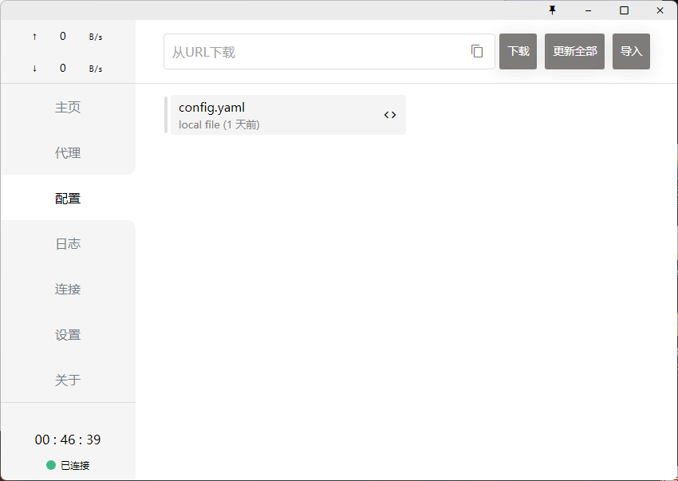The image size is (678, 481).
Task: Focus the 从URL下载 input field
Action: (315, 52)
